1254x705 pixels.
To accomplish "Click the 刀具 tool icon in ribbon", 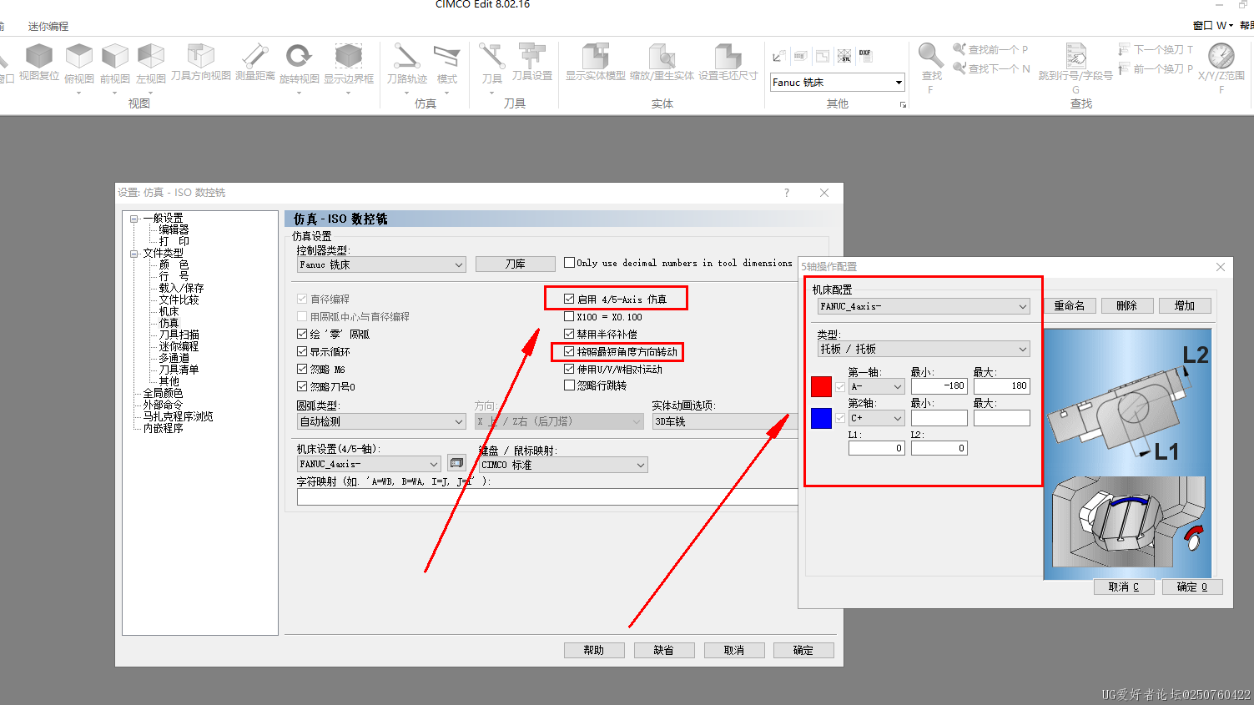I will click(x=492, y=57).
